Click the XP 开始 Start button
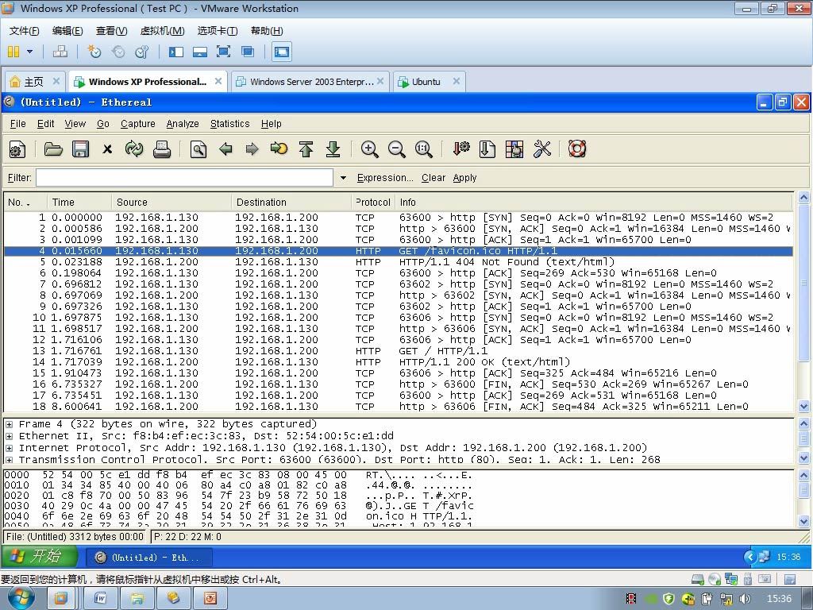The height and width of the screenshot is (610, 813). tap(40, 557)
